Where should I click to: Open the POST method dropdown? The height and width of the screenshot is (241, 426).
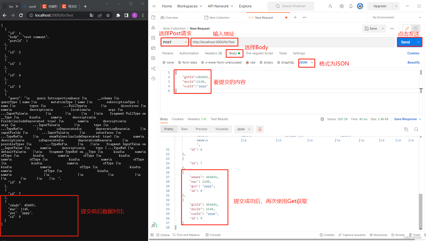(175, 42)
